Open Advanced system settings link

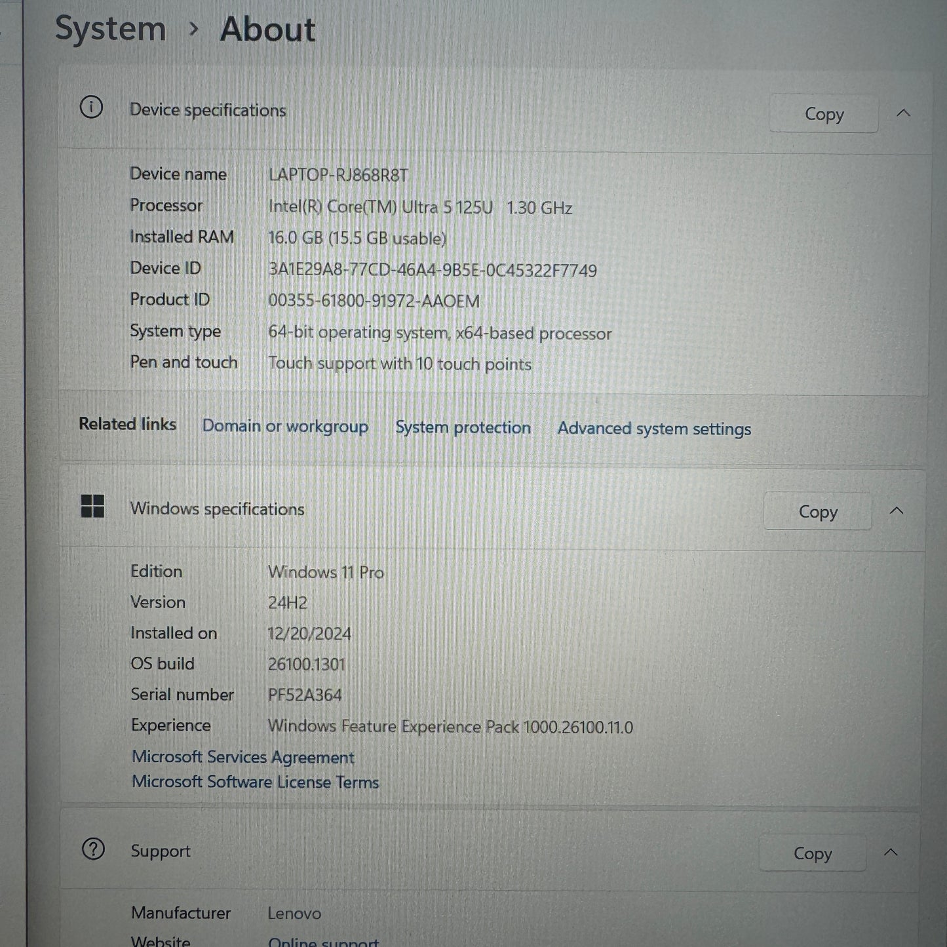coord(654,429)
